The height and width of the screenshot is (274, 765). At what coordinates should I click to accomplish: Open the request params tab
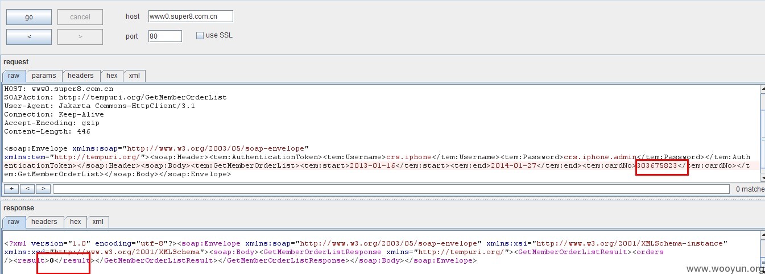(x=44, y=76)
